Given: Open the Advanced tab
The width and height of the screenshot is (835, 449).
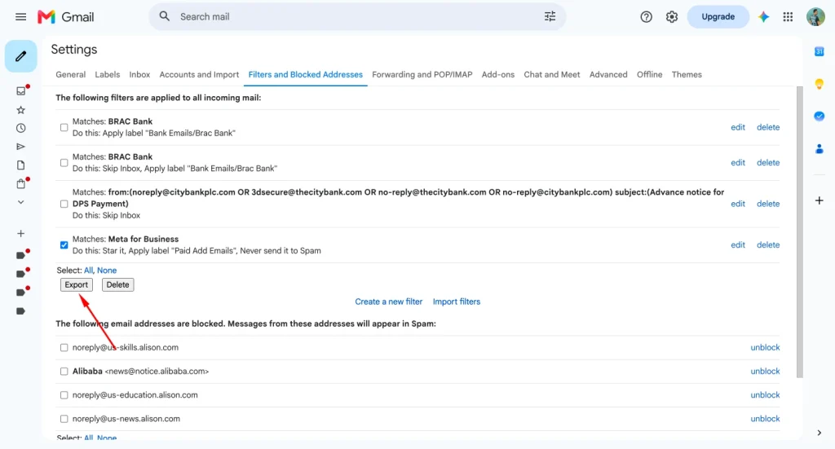Looking at the screenshot, I should [x=608, y=74].
